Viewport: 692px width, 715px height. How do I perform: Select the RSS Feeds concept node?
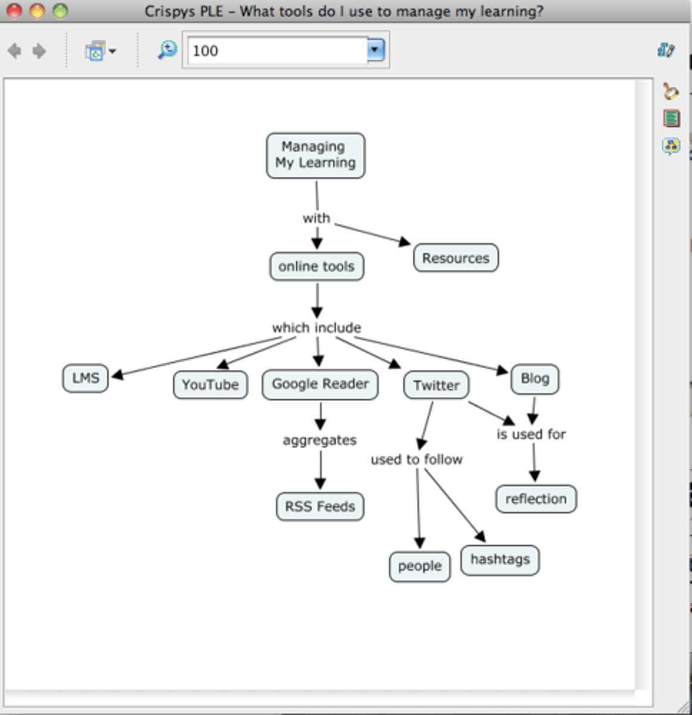320,506
